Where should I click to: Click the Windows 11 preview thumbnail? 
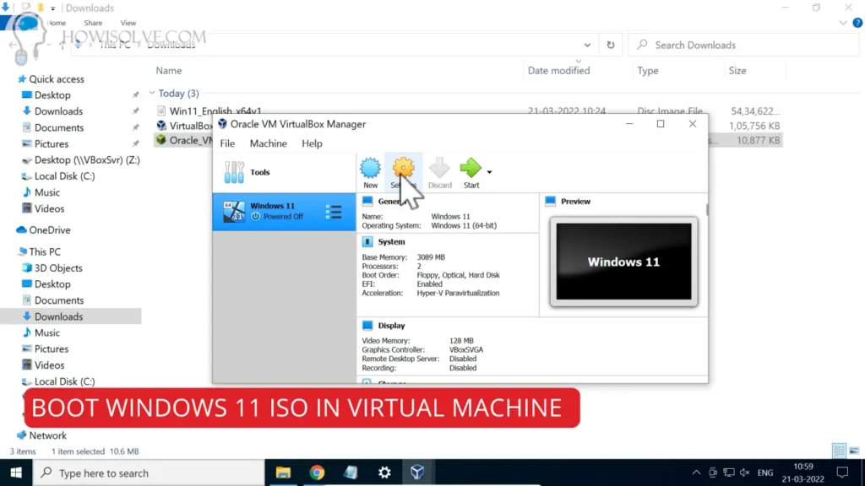coord(623,262)
